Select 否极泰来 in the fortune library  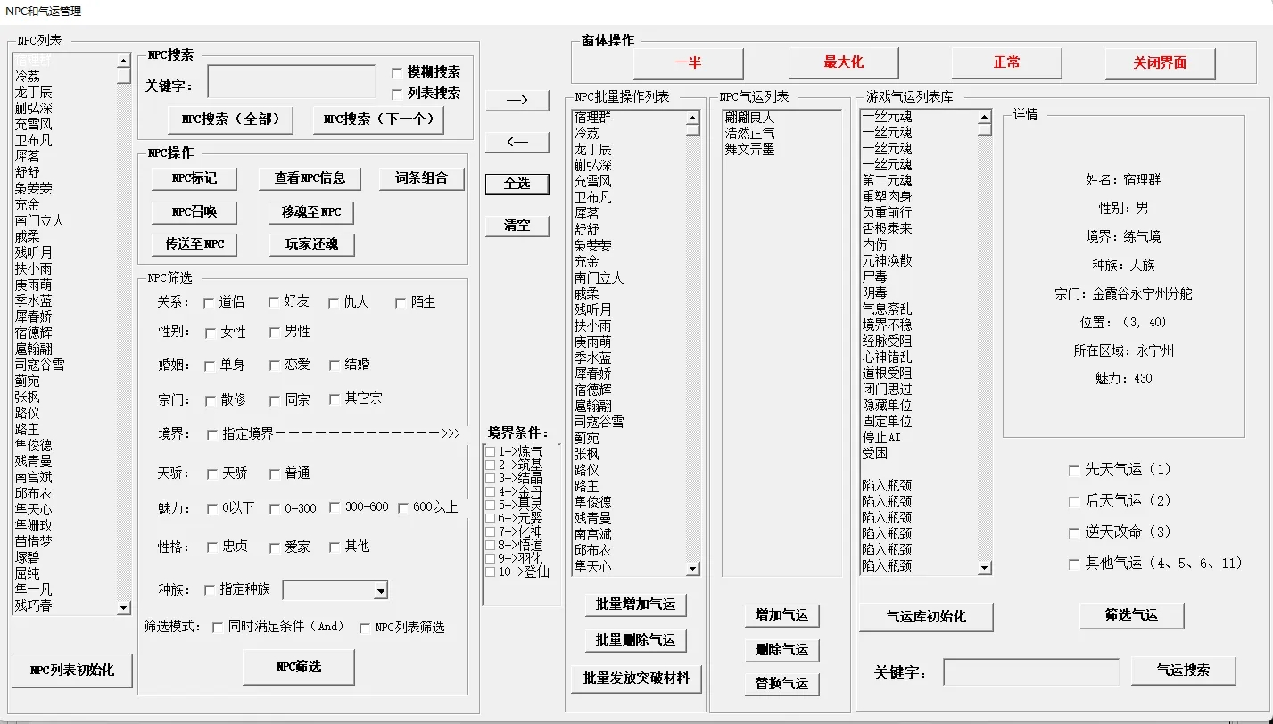[887, 229]
